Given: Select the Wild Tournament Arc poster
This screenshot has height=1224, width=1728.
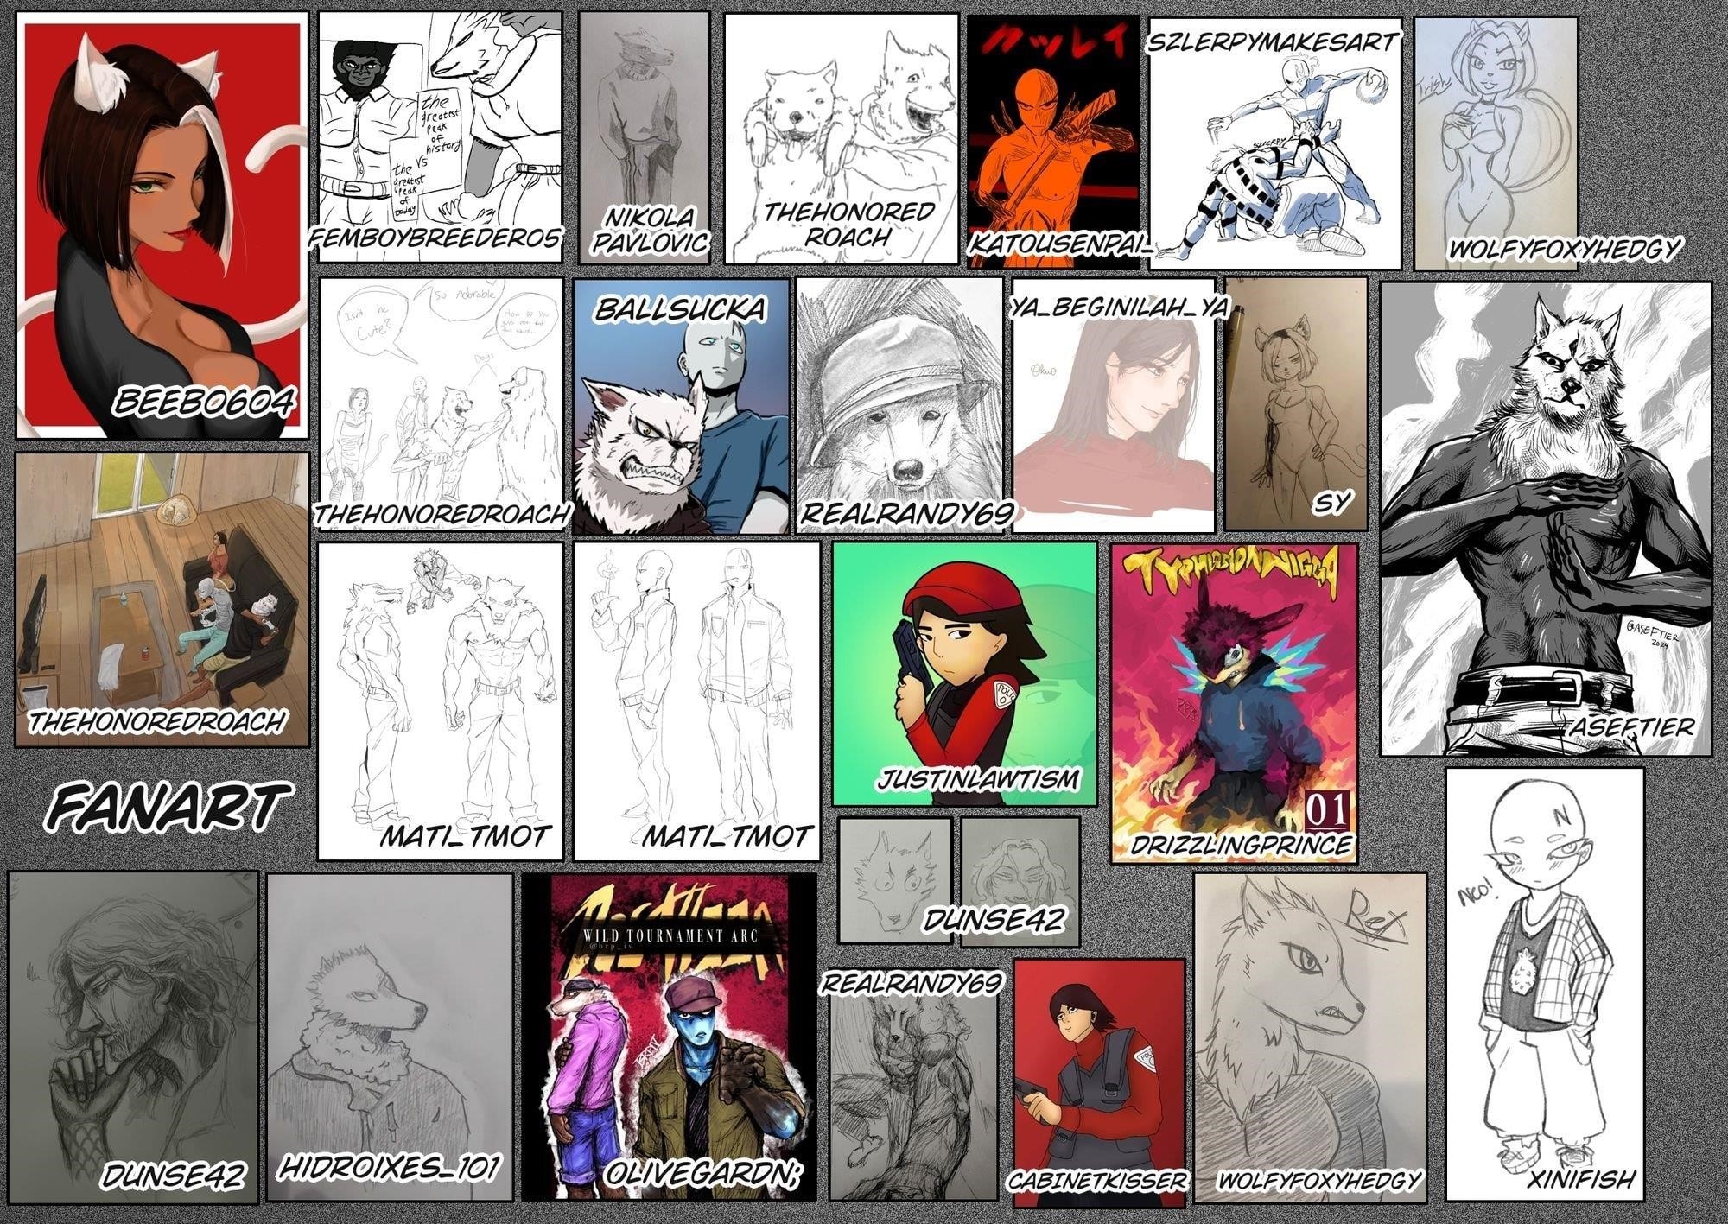Looking at the screenshot, I should [668, 1028].
